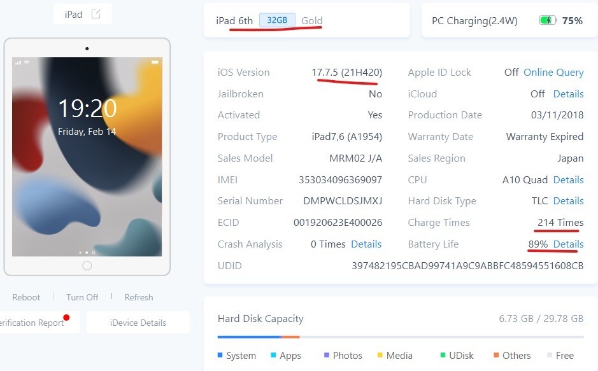Select the IMEI value 353034096369097

(340, 179)
